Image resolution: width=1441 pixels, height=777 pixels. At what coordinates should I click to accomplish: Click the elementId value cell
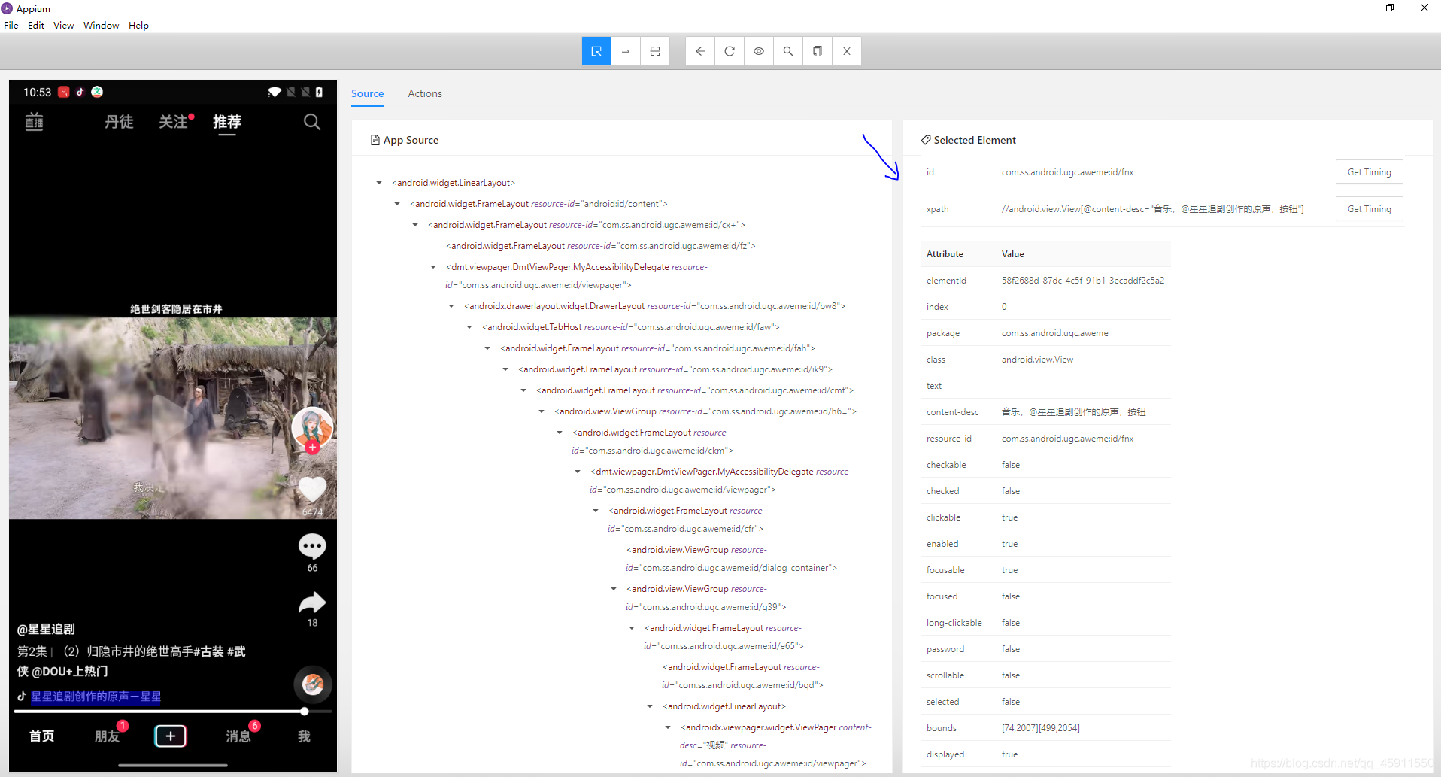pos(1083,281)
